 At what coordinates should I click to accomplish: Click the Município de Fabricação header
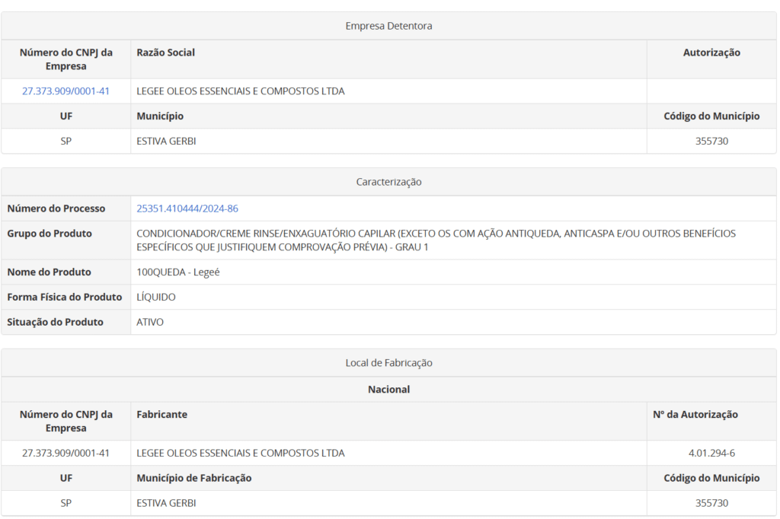pos(193,479)
